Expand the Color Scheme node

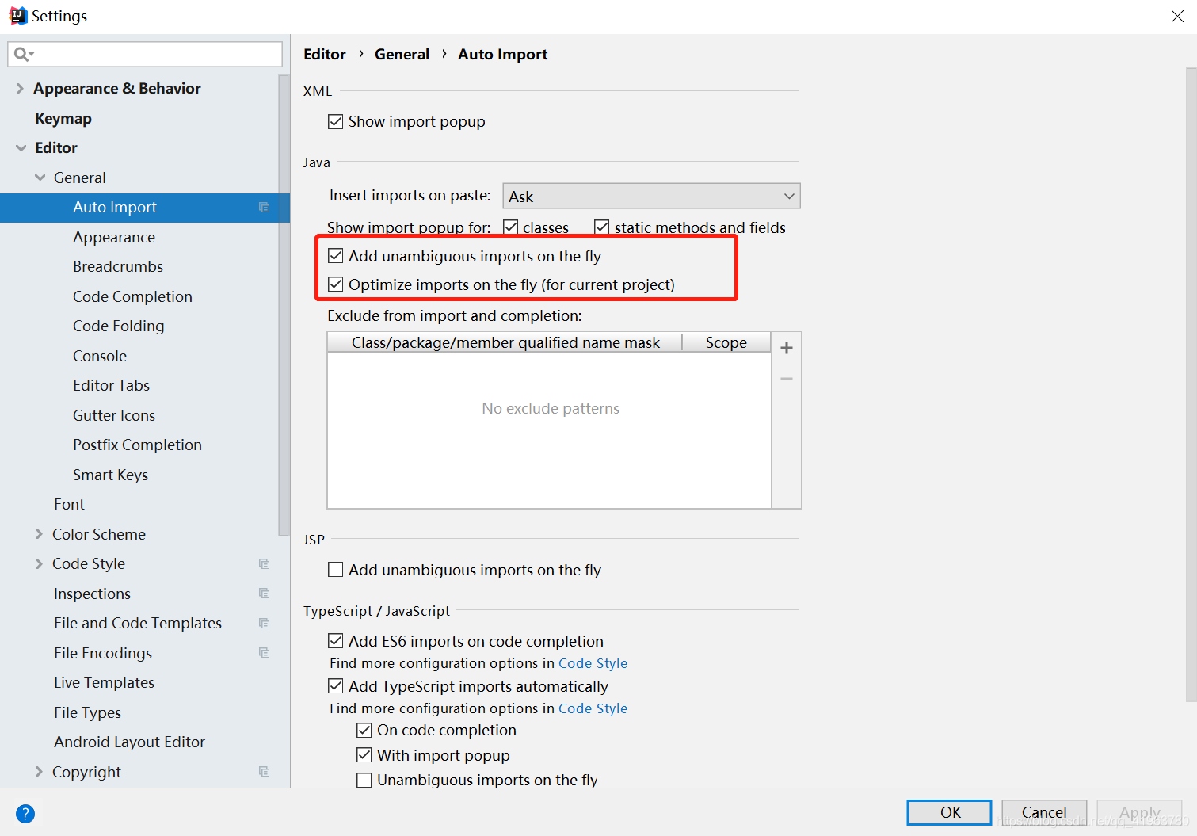39,534
